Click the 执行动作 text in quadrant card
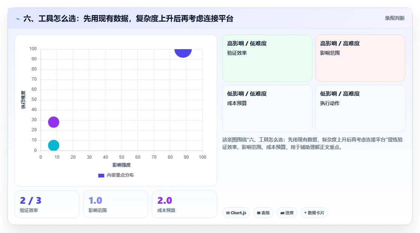Viewport: 420px width, 233px height. 330,103
